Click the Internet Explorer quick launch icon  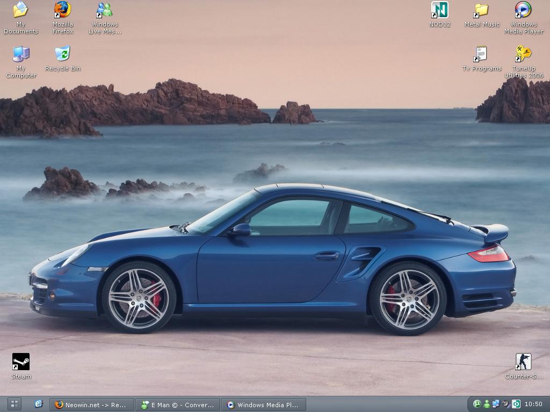click(39, 404)
